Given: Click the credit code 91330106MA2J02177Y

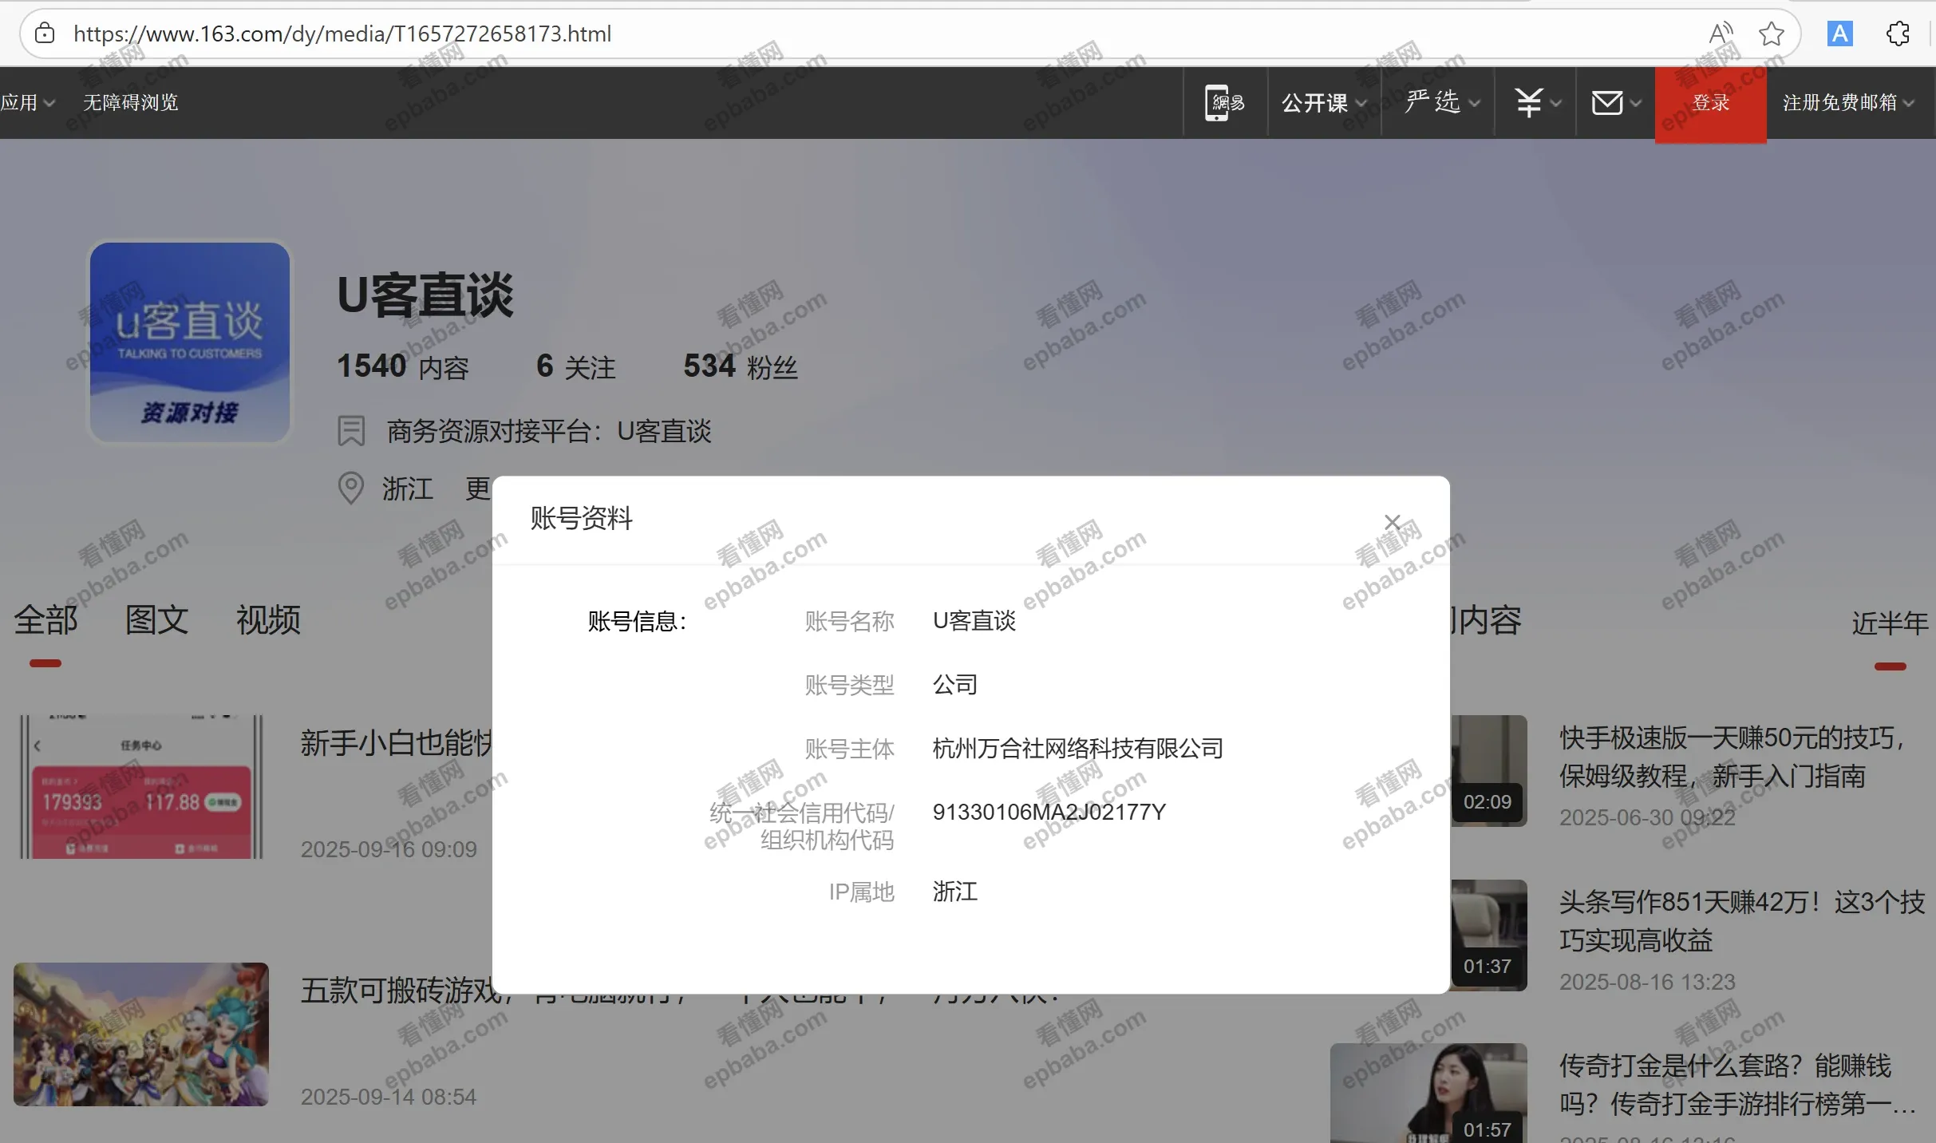Looking at the screenshot, I should click(1049, 812).
